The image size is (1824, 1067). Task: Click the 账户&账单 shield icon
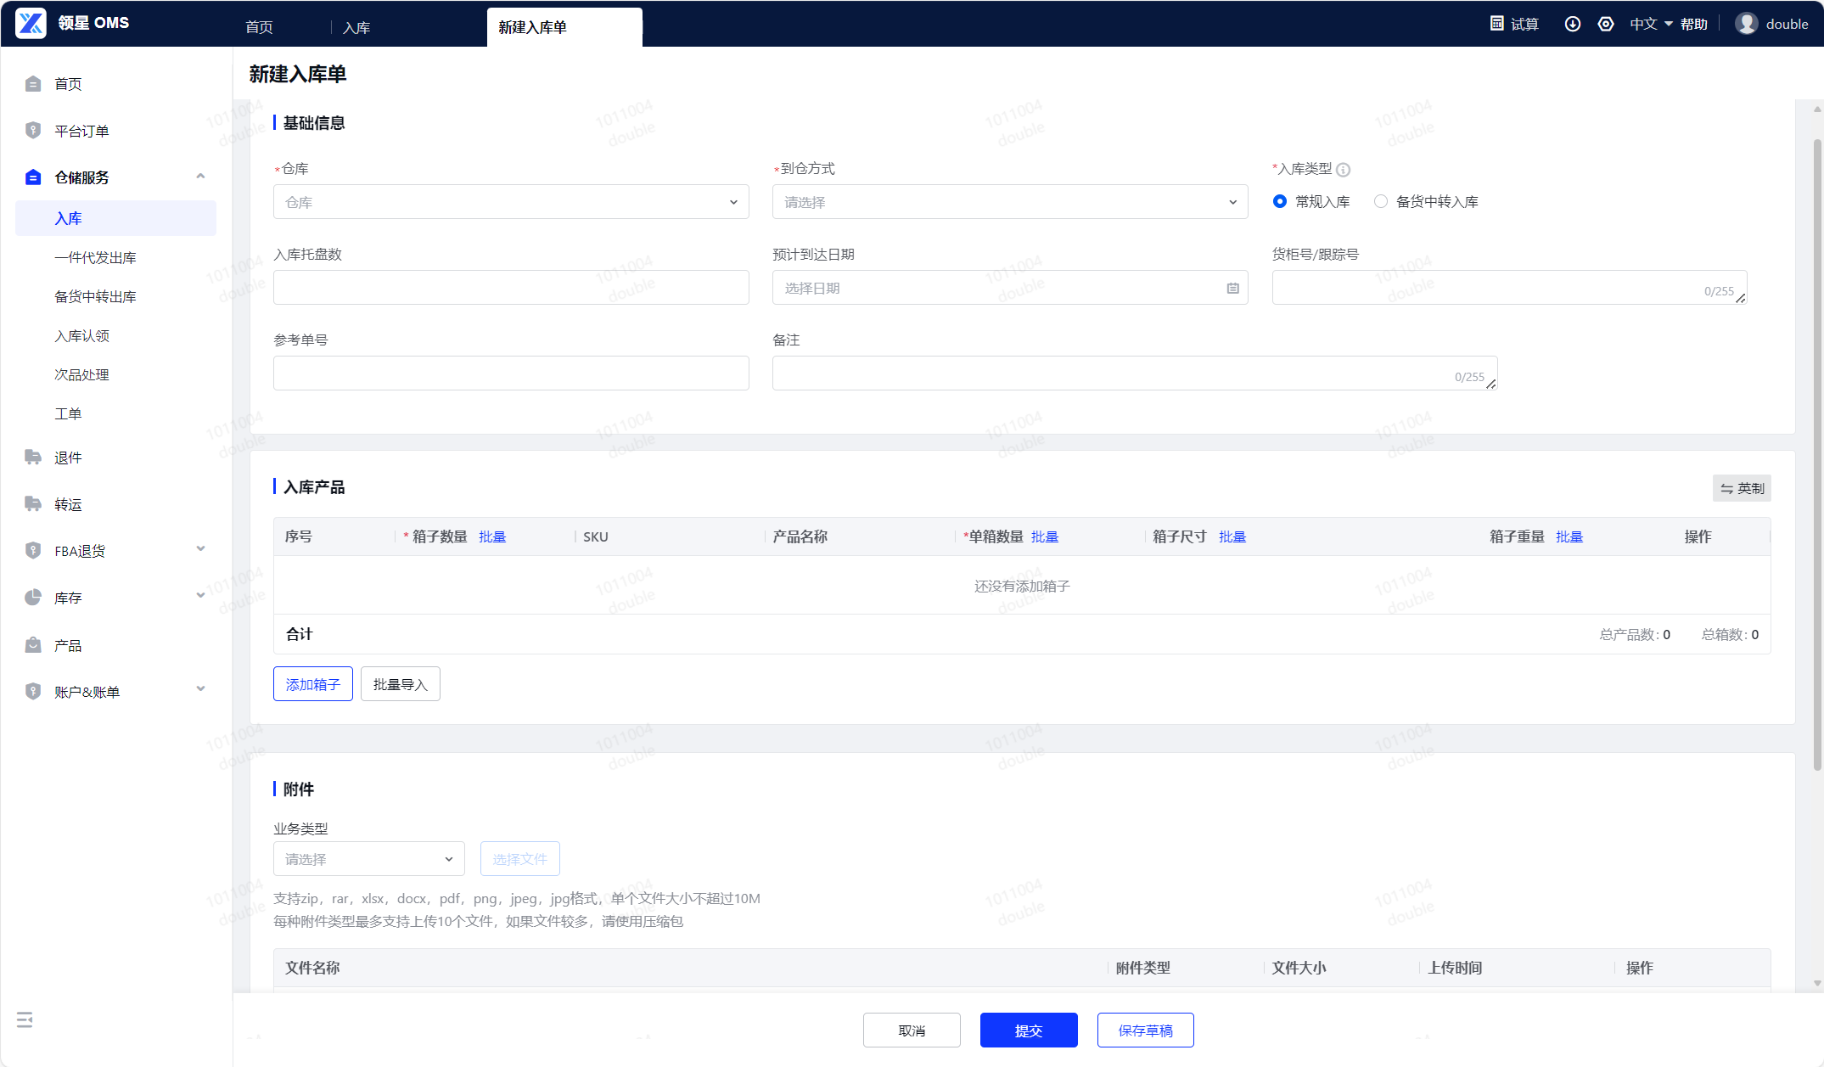click(x=33, y=692)
